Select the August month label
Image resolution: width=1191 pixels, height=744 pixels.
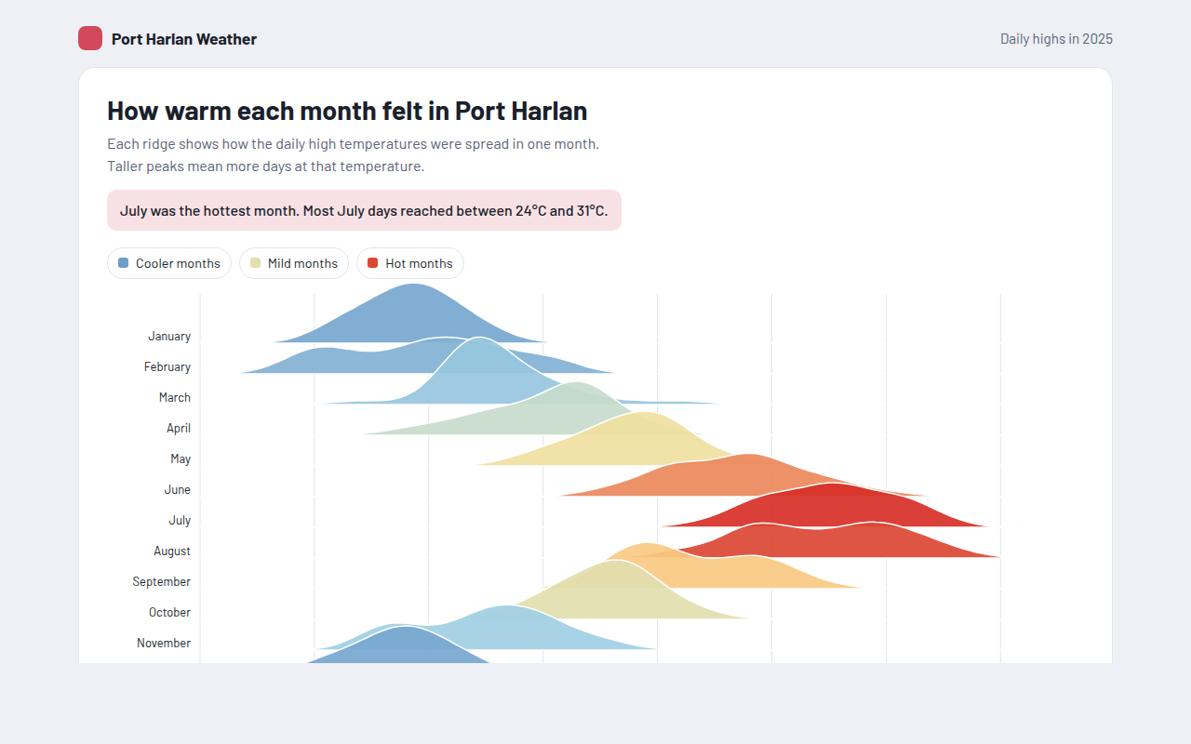click(172, 551)
